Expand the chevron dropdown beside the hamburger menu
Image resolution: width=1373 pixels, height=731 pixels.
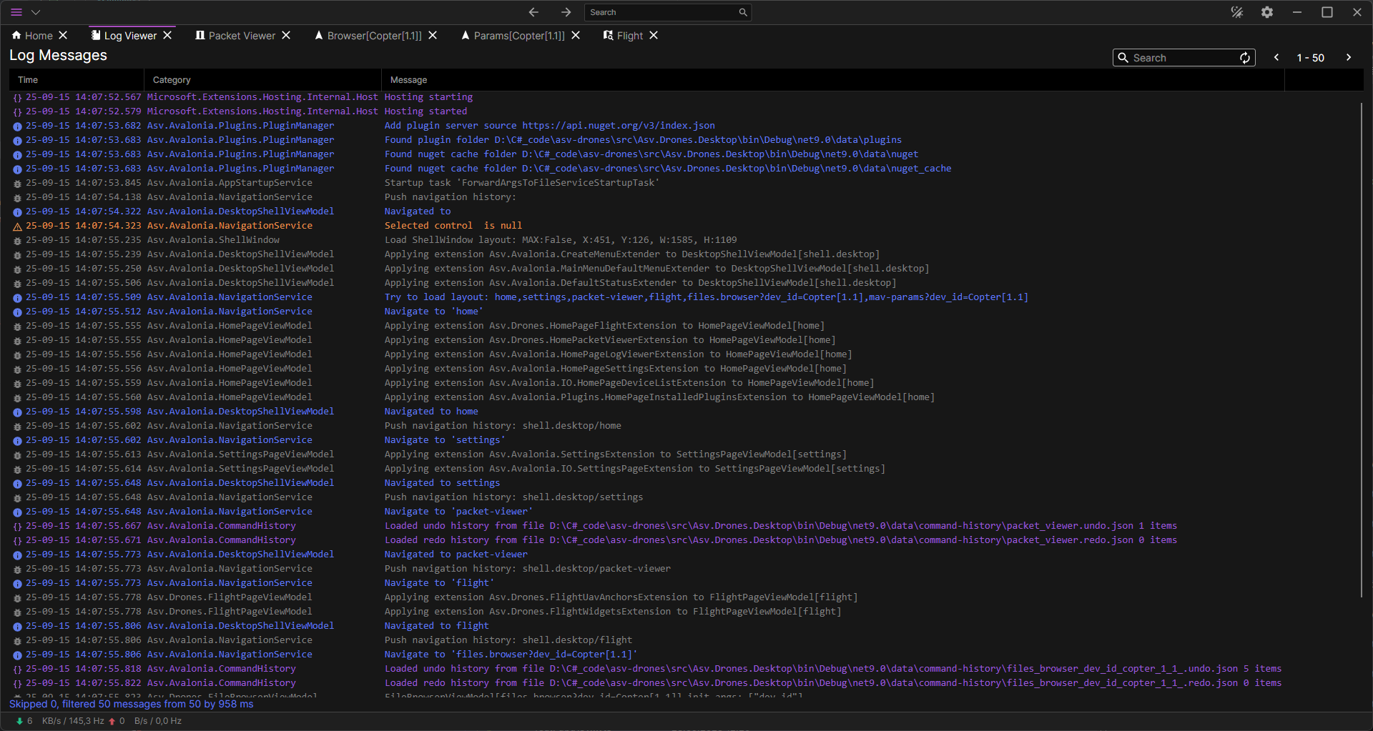[x=36, y=12]
